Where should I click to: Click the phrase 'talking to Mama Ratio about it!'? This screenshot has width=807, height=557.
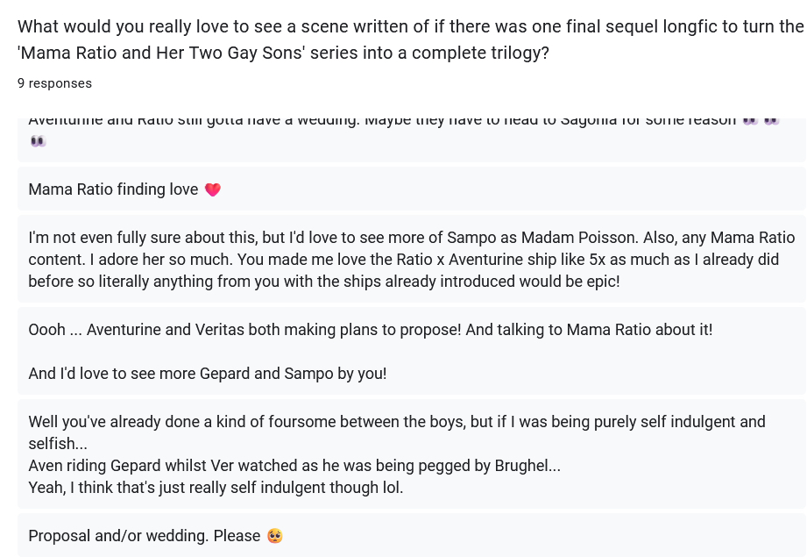pos(605,330)
